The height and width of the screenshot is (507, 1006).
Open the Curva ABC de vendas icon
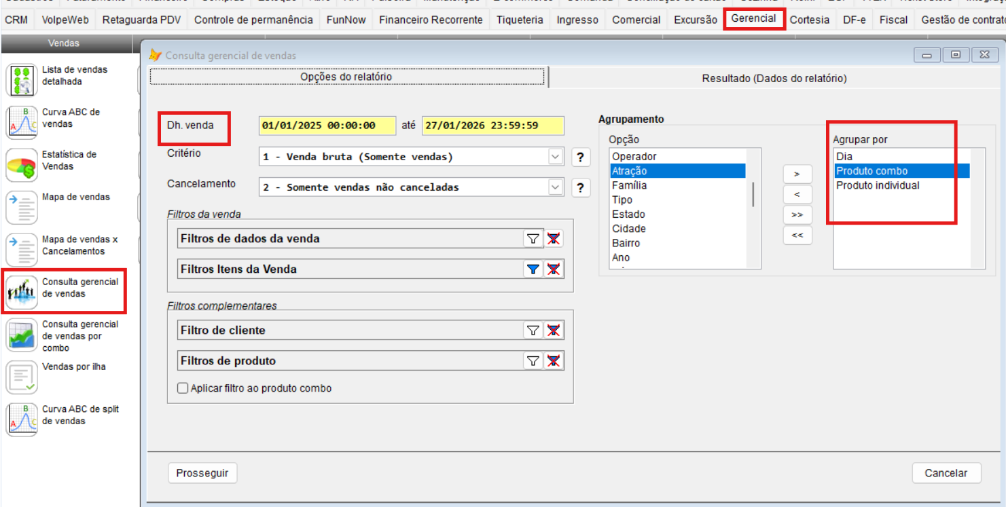pos(22,123)
